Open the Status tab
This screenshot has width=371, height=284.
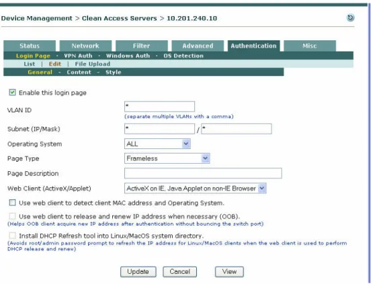(30, 46)
